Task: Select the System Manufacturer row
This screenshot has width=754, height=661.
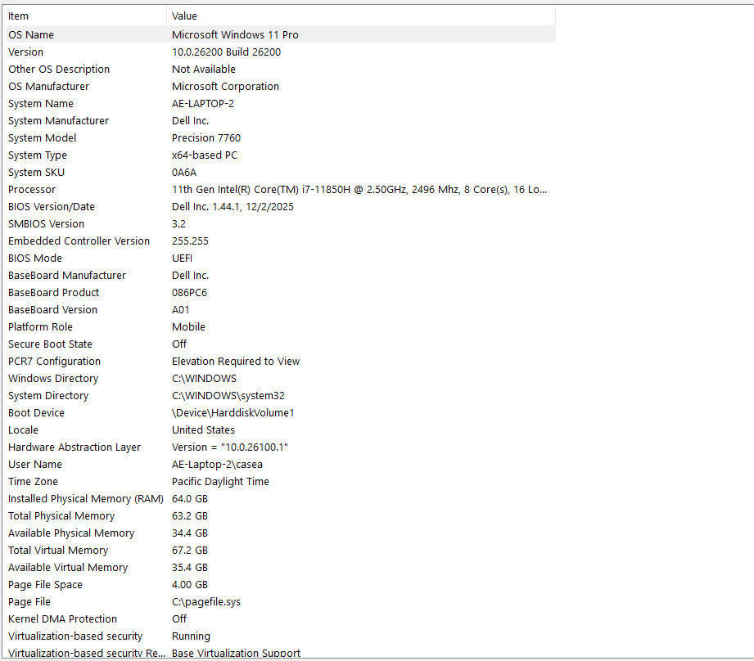Action: pyautogui.click(x=279, y=120)
